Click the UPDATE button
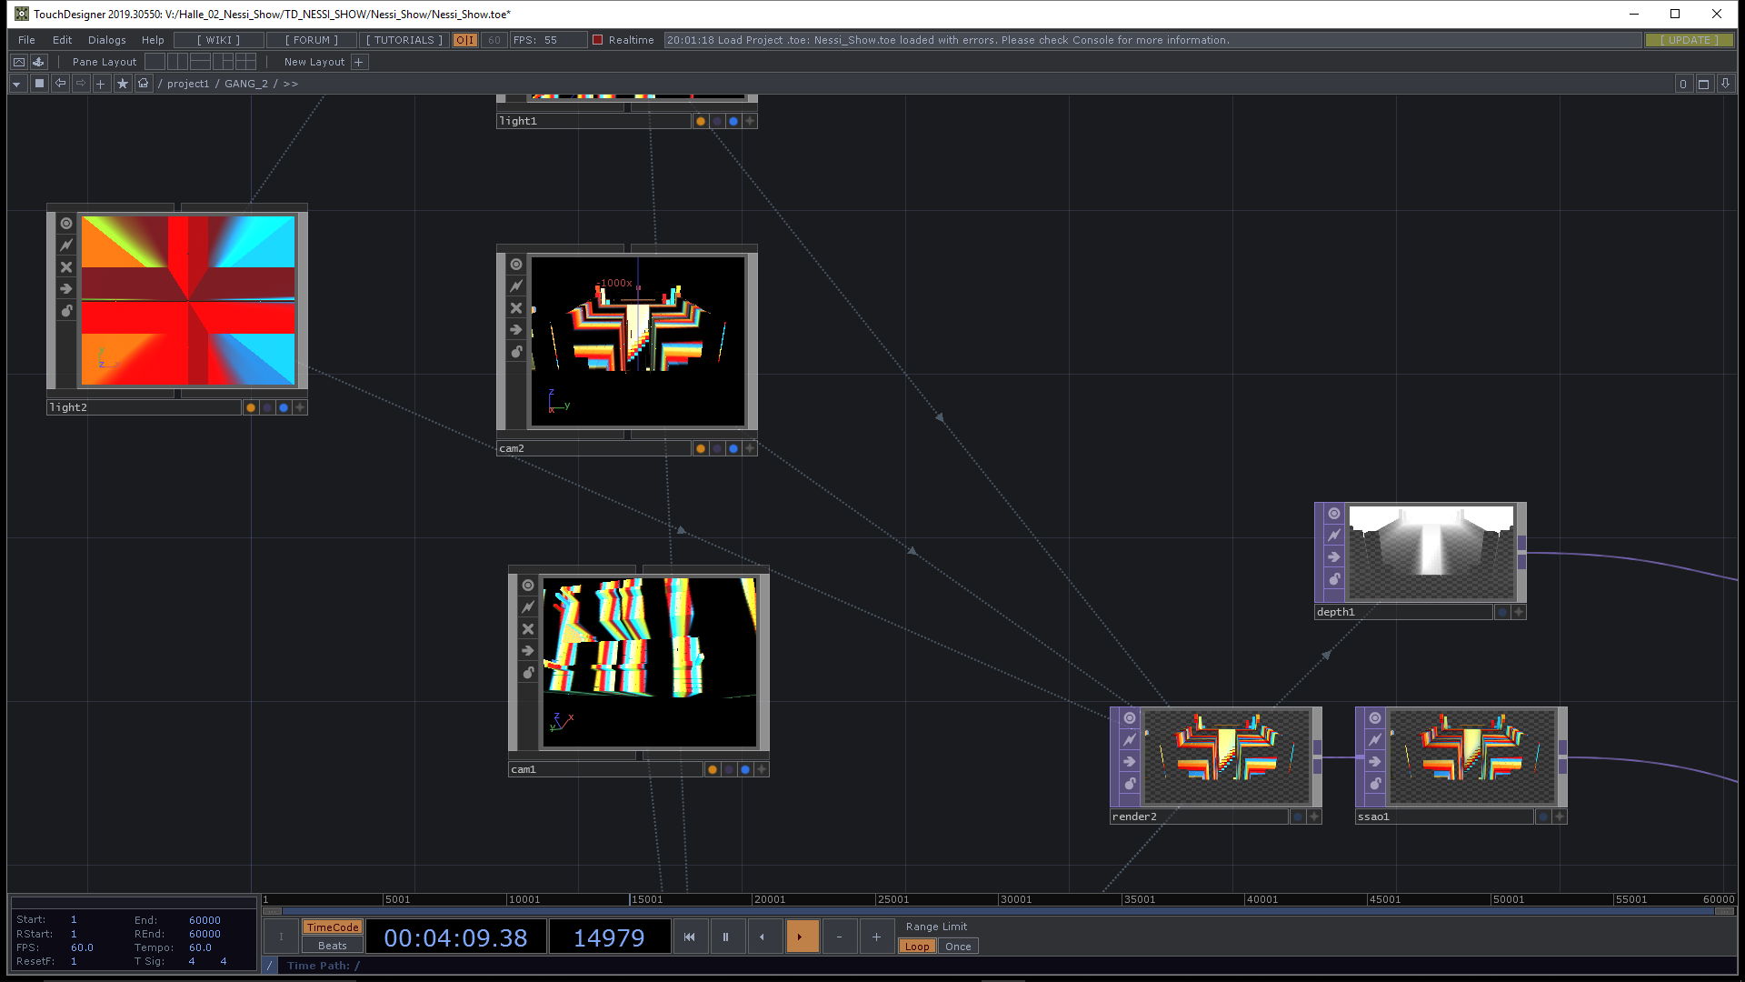The height and width of the screenshot is (982, 1745). [1689, 40]
